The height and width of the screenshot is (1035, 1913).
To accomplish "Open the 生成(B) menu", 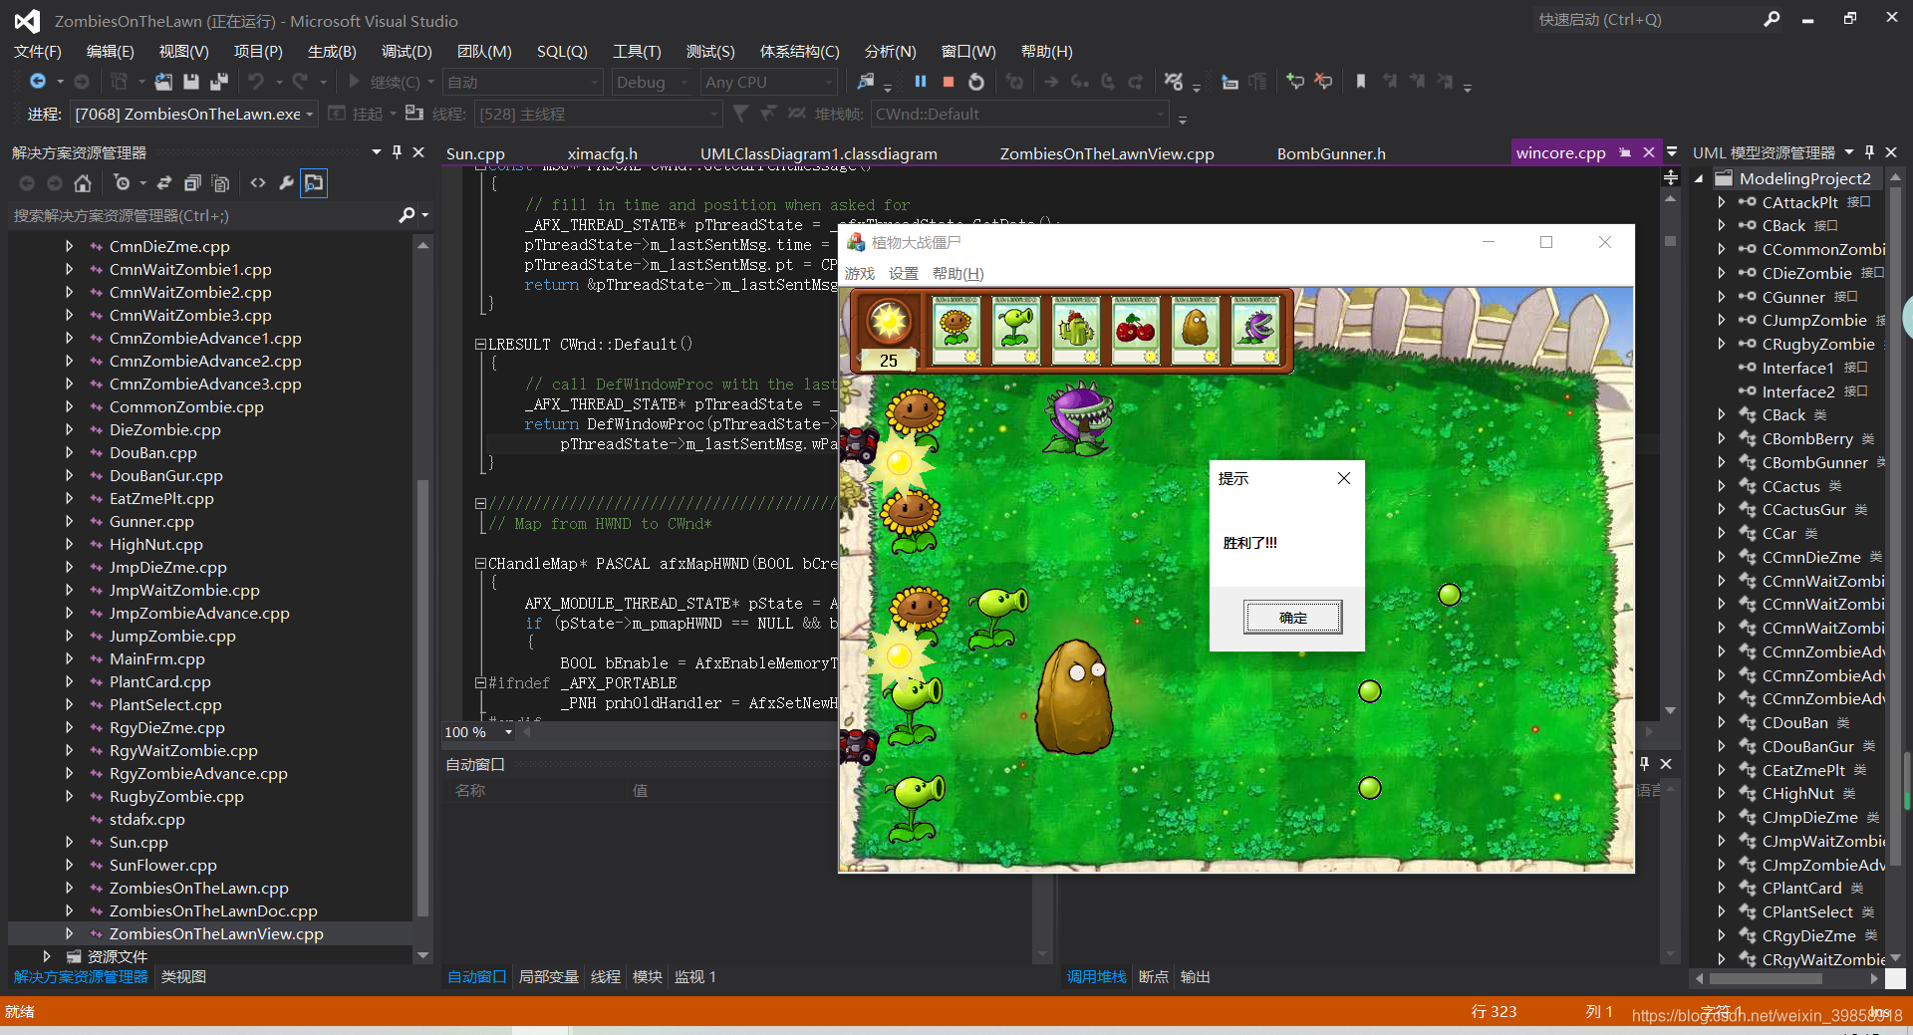I will click(x=332, y=51).
